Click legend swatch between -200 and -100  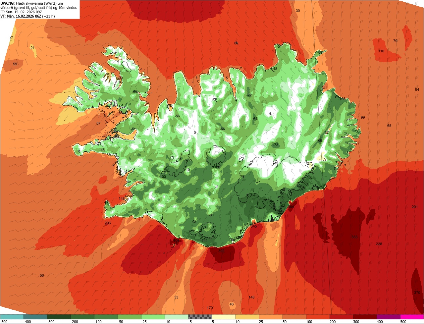tap(82, 317)
